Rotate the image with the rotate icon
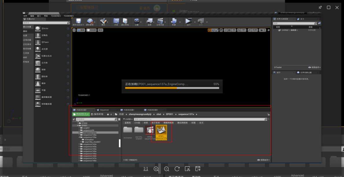The image size is (344, 177). pos(177,169)
